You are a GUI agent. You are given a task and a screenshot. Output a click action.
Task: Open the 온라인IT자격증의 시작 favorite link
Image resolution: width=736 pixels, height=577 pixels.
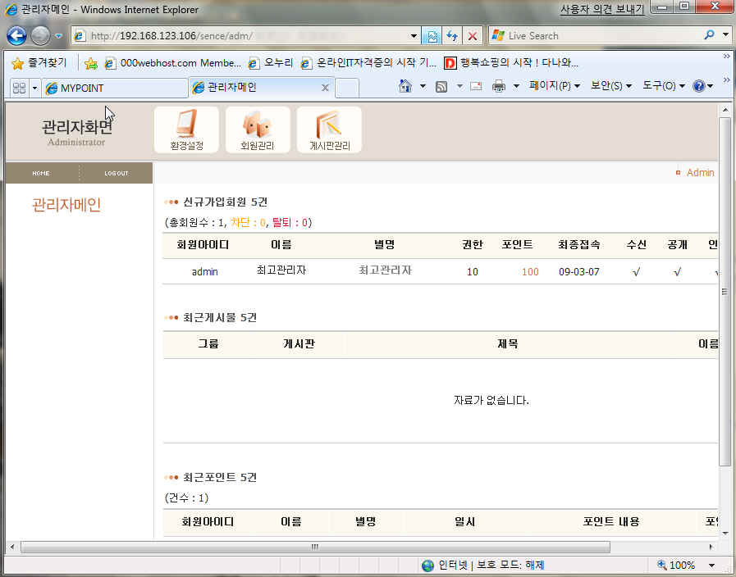(x=368, y=63)
